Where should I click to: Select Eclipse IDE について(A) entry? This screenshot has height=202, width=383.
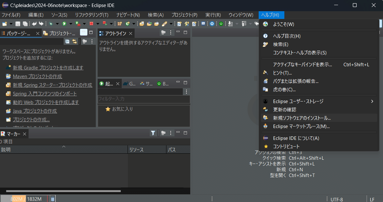(319, 138)
